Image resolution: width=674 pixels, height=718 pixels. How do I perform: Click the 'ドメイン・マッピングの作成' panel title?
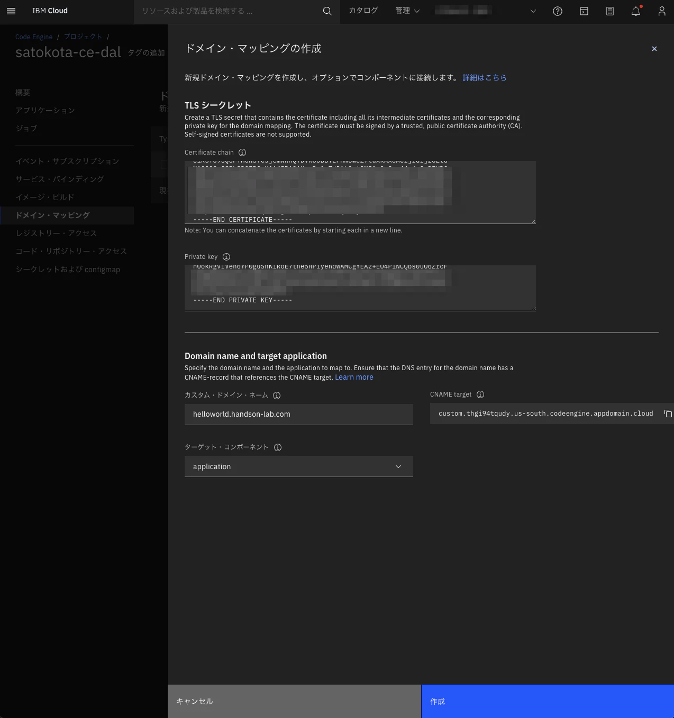pos(253,49)
